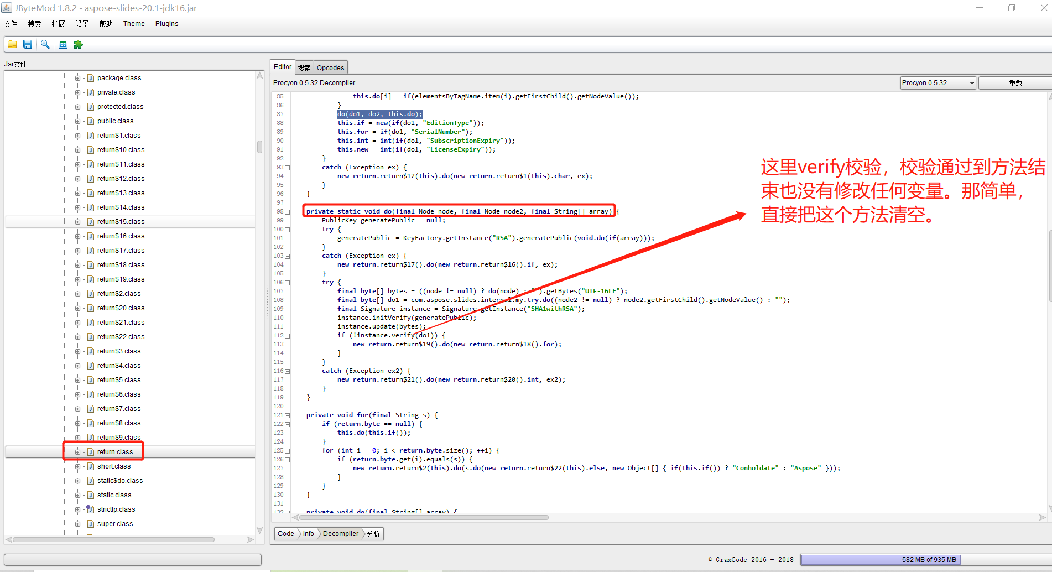1052x572 pixels.
Task: Expand the return$15.class tree node
Action: click(x=78, y=222)
